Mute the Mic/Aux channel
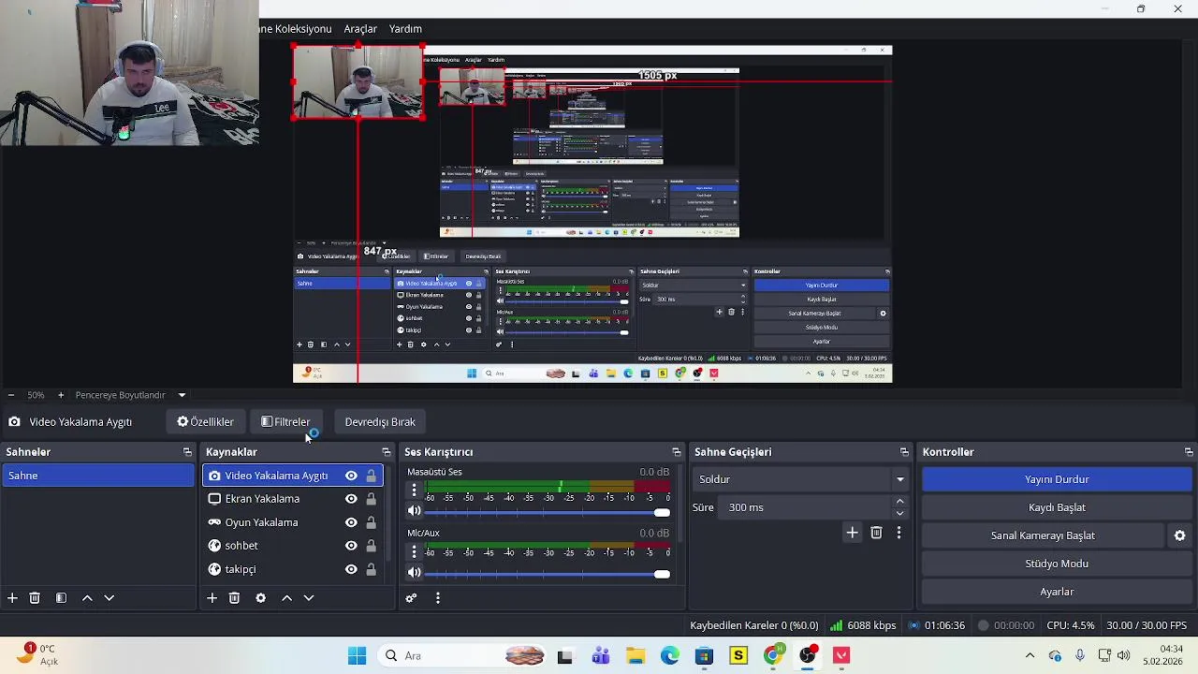 (x=414, y=573)
